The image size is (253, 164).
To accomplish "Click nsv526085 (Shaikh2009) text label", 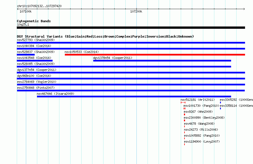I will coord(36,64).
